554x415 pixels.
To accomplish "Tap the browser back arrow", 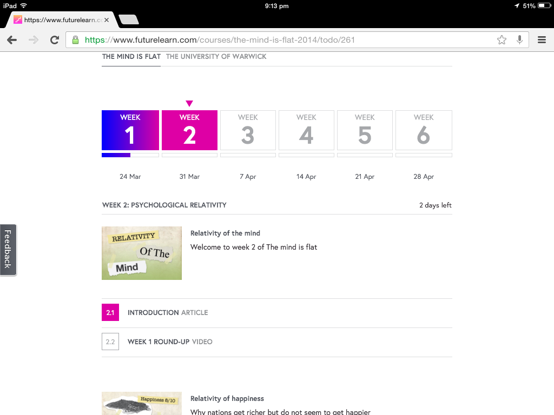I will [x=12, y=40].
